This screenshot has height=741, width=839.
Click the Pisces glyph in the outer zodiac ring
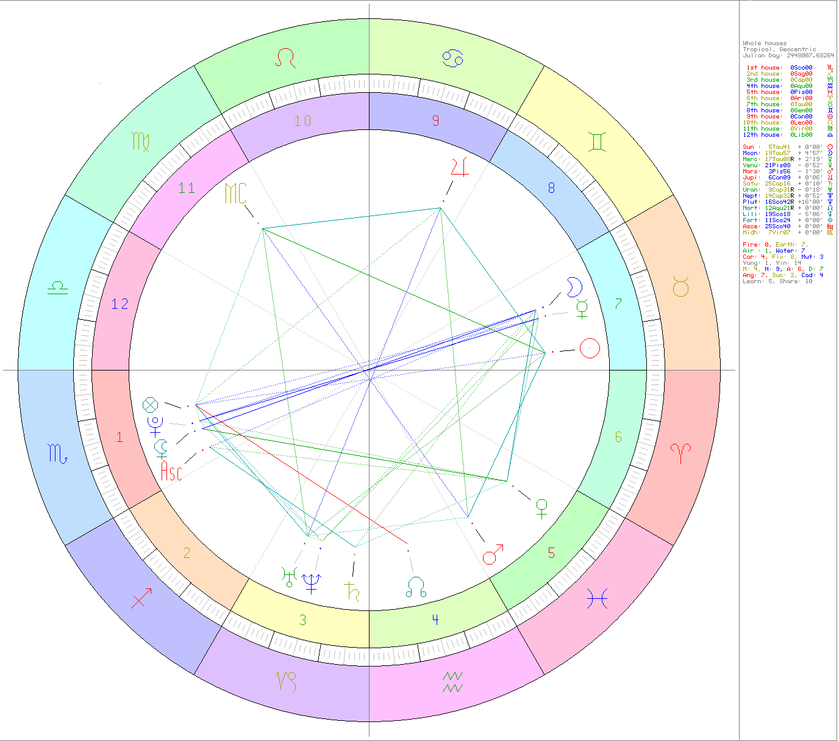[597, 599]
